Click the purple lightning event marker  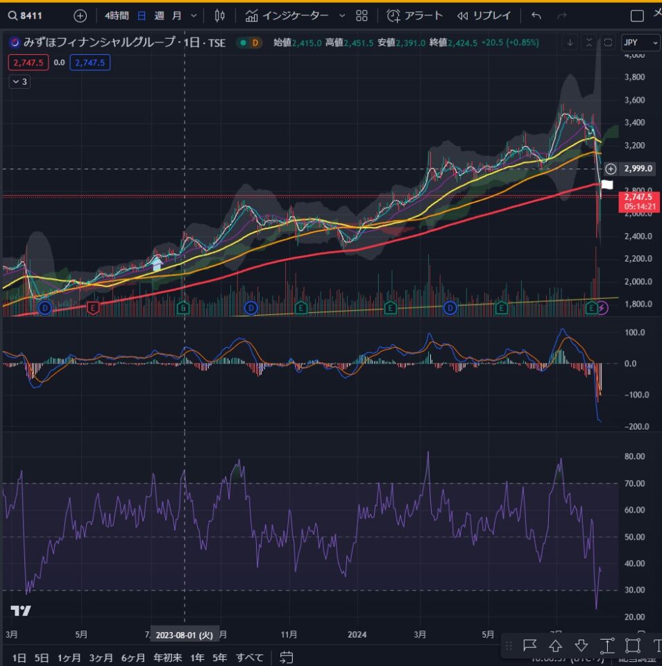[602, 307]
